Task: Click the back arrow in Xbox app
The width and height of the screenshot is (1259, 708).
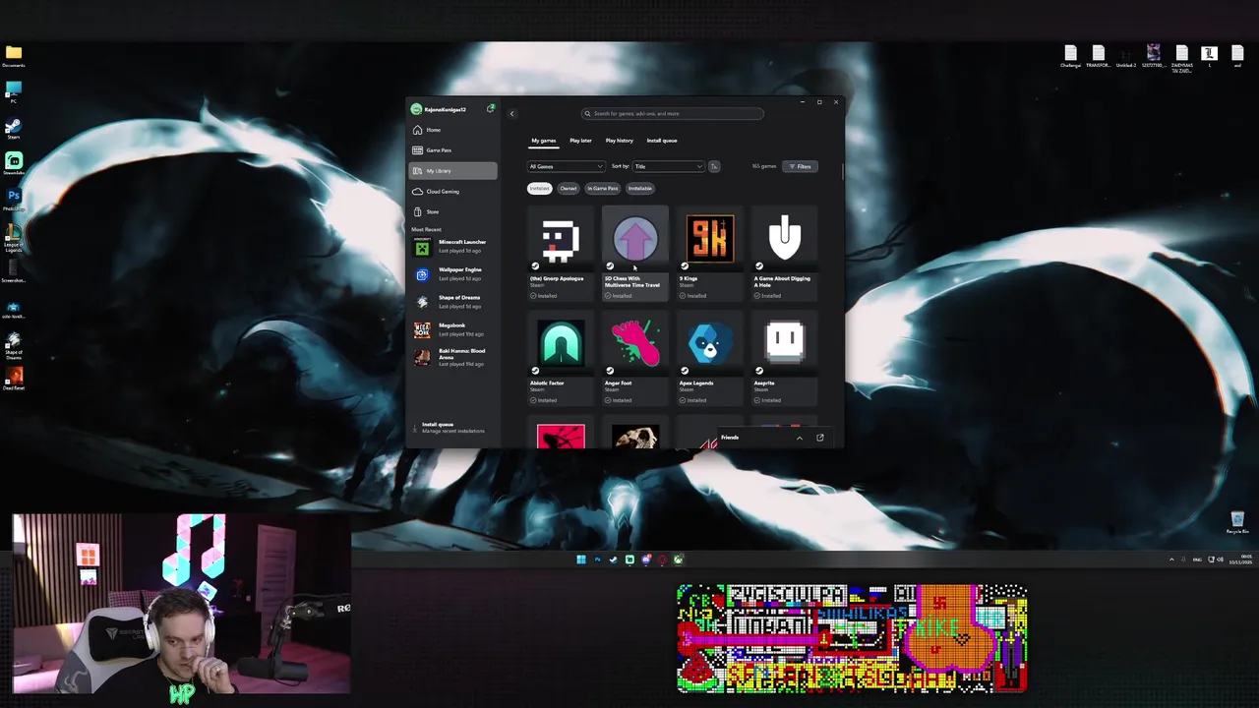Action: (x=511, y=114)
